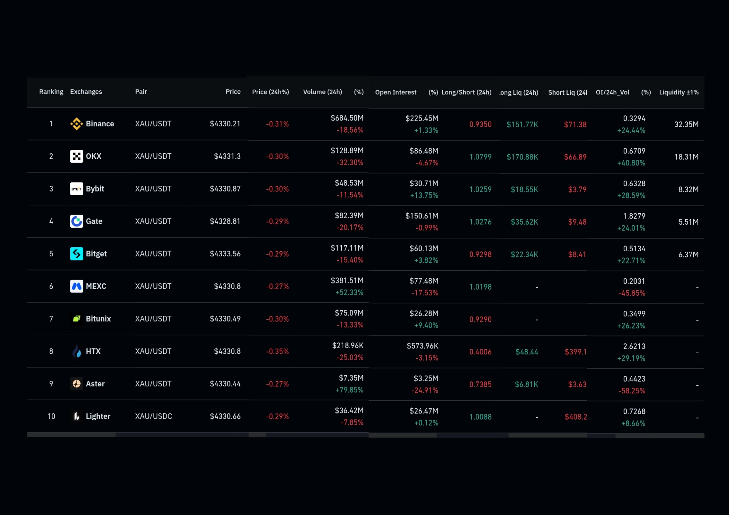Sort by the Exchanges column header
Screen dimensions: 729x515
(x=86, y=92)
